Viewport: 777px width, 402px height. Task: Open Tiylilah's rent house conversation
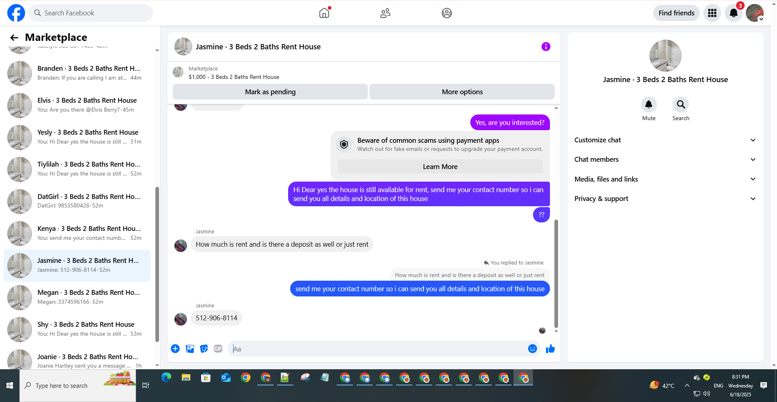(x=77, y=169)
